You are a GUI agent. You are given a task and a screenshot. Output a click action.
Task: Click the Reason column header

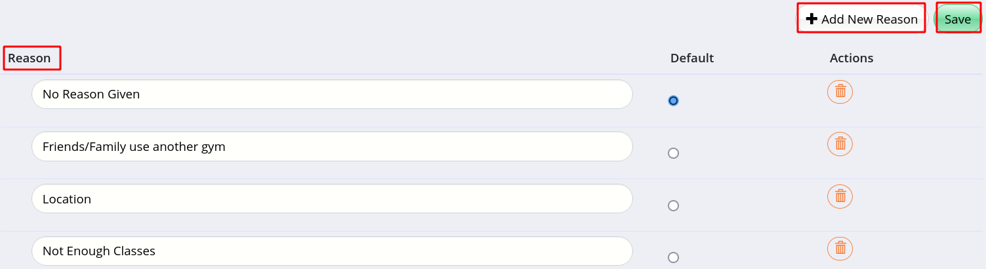[30, 58]
